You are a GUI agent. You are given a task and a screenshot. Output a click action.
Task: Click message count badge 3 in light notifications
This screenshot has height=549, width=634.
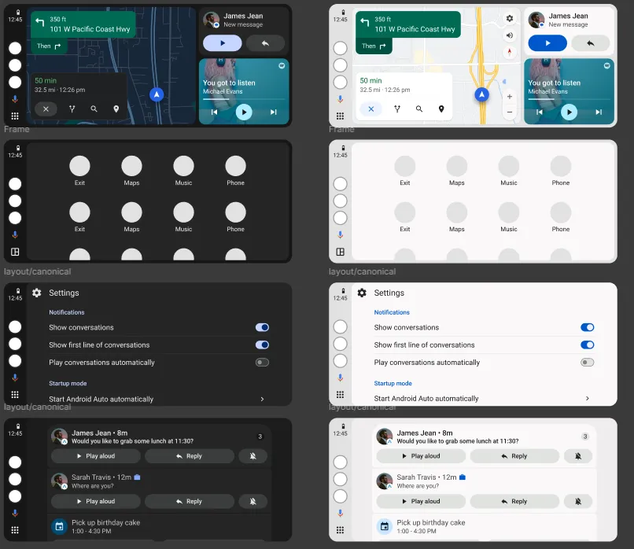tap(584, 437)
